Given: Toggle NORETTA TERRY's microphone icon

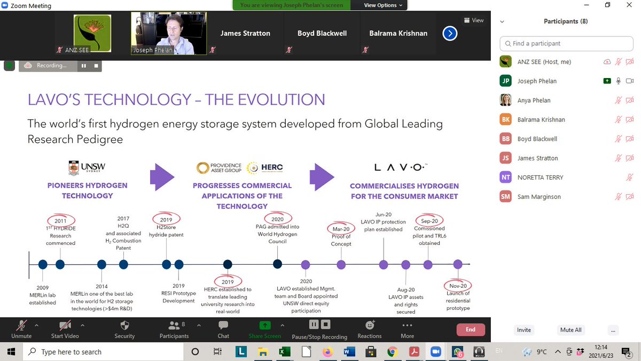Looking at the screenshot, I should pyautogui.click(x=630, y=177).
